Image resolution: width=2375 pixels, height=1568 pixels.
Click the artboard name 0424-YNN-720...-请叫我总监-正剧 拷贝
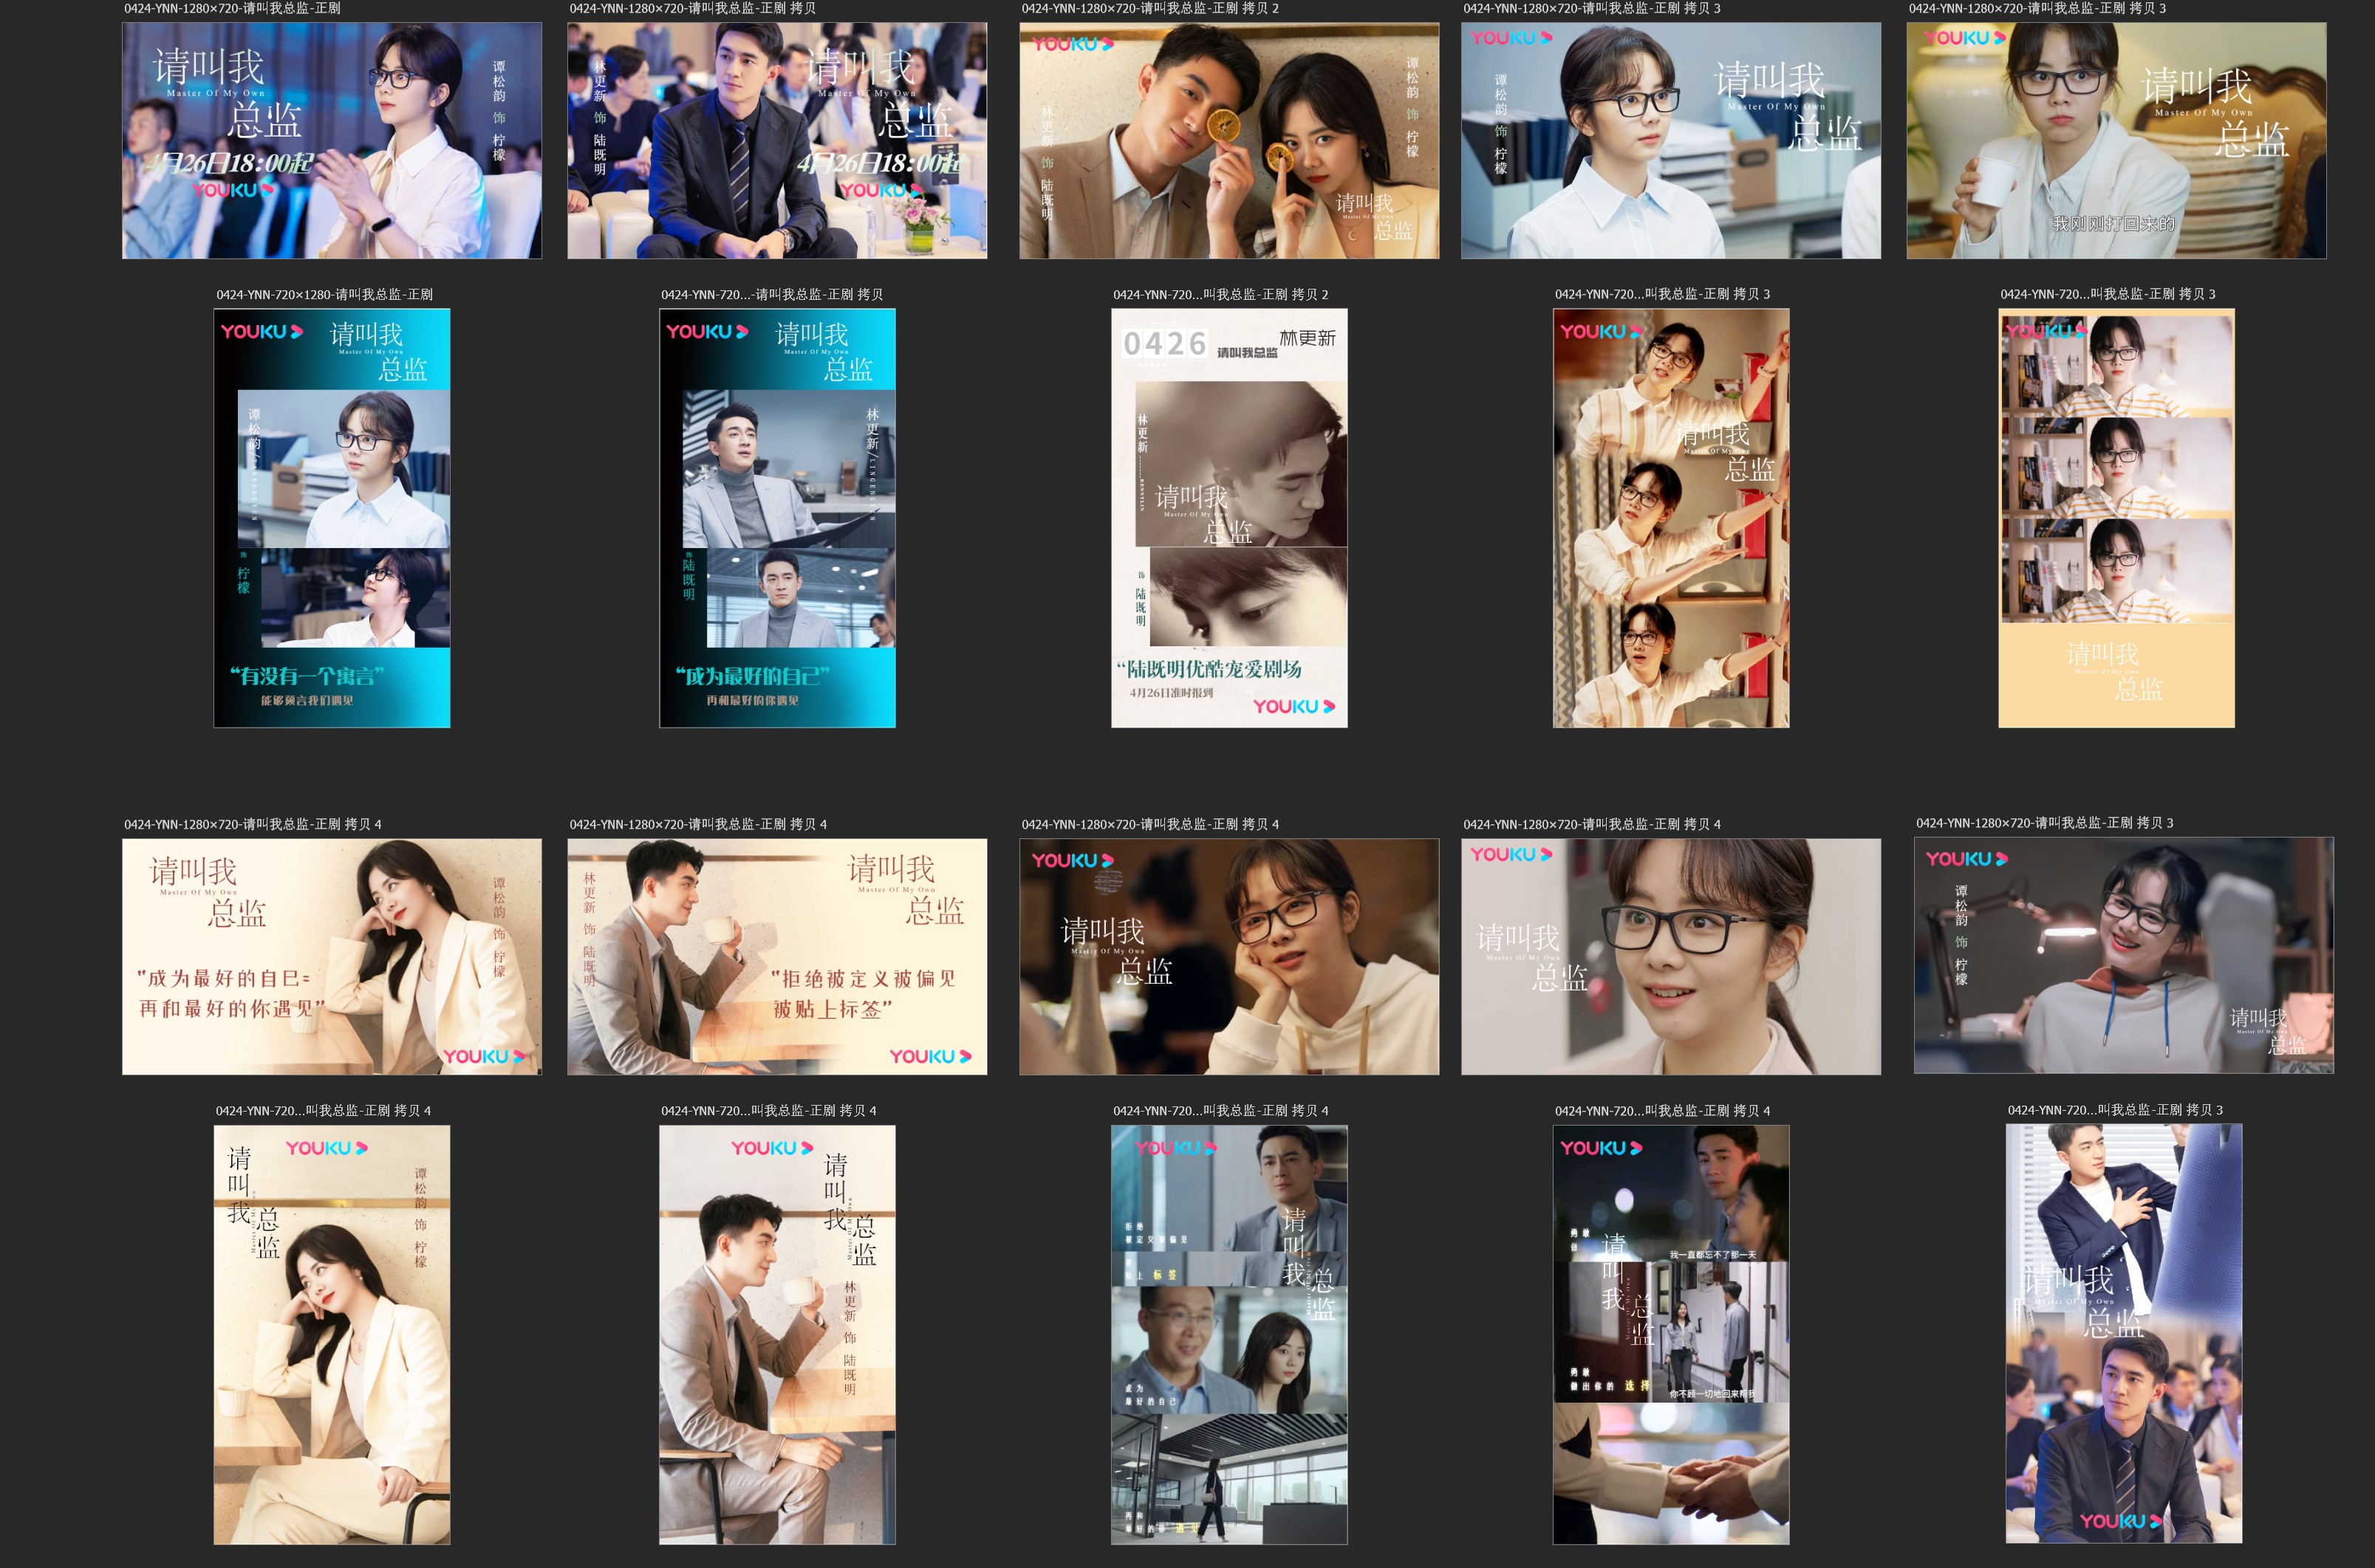771,294
